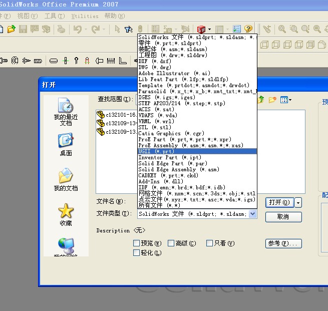
Task: Select UGII (*.prt) file type
Action: tap(197, 151)
